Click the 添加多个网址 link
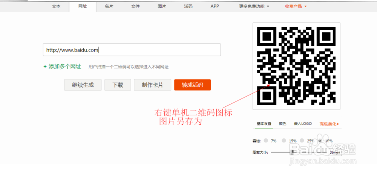Screen dimensions: 377x174 (63, 67)
